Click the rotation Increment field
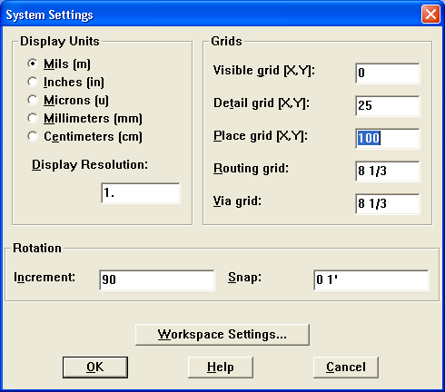Image resolution: width=445 pixels, height=392 pixels. coord(157,280)
